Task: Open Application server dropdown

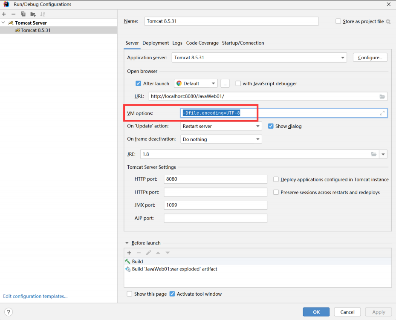Action: pyautogui.click(x=259, y=58)
